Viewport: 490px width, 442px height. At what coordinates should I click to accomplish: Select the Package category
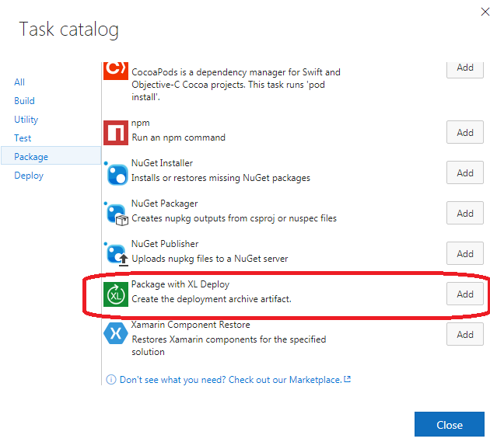point(51,155)
